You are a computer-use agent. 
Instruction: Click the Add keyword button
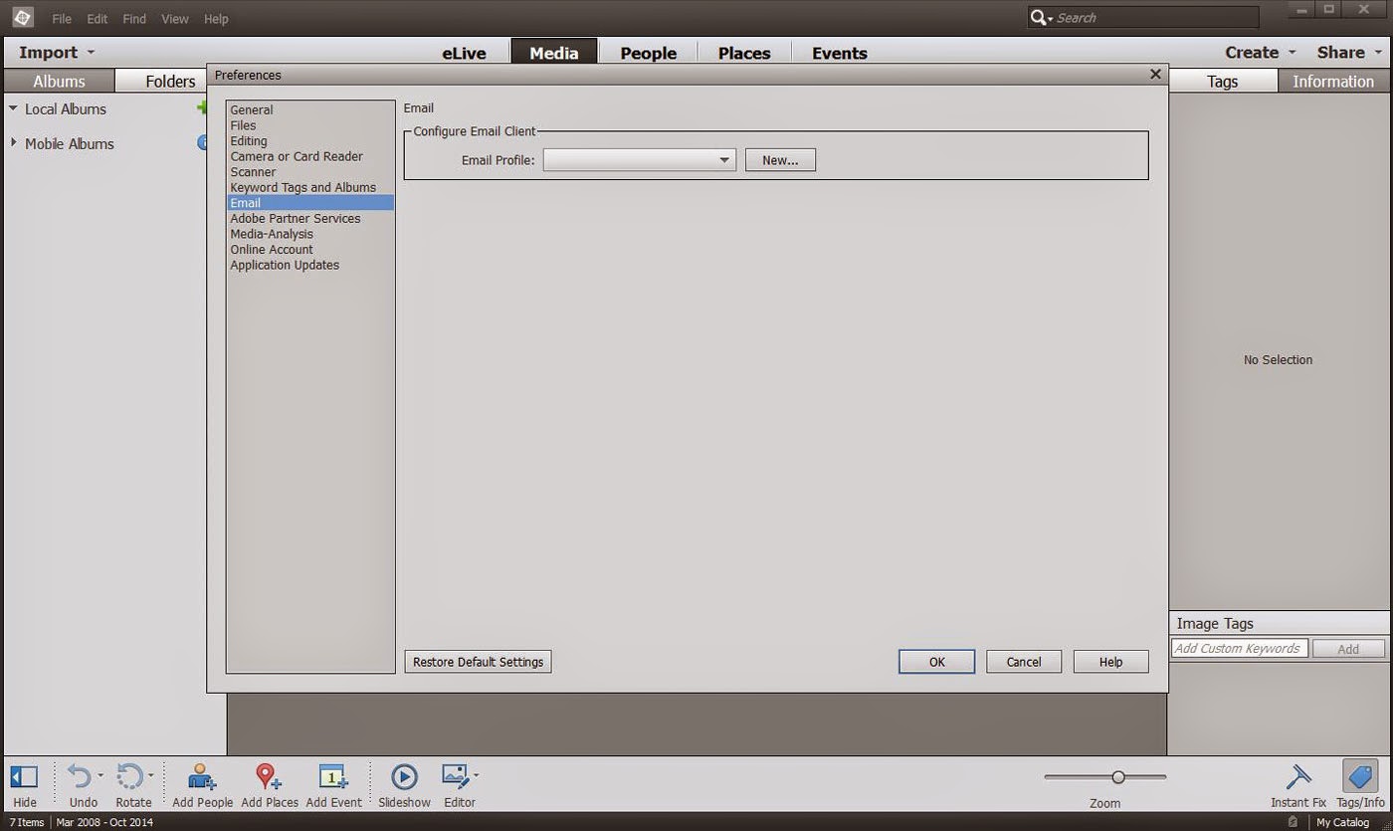coord(1348,649)
